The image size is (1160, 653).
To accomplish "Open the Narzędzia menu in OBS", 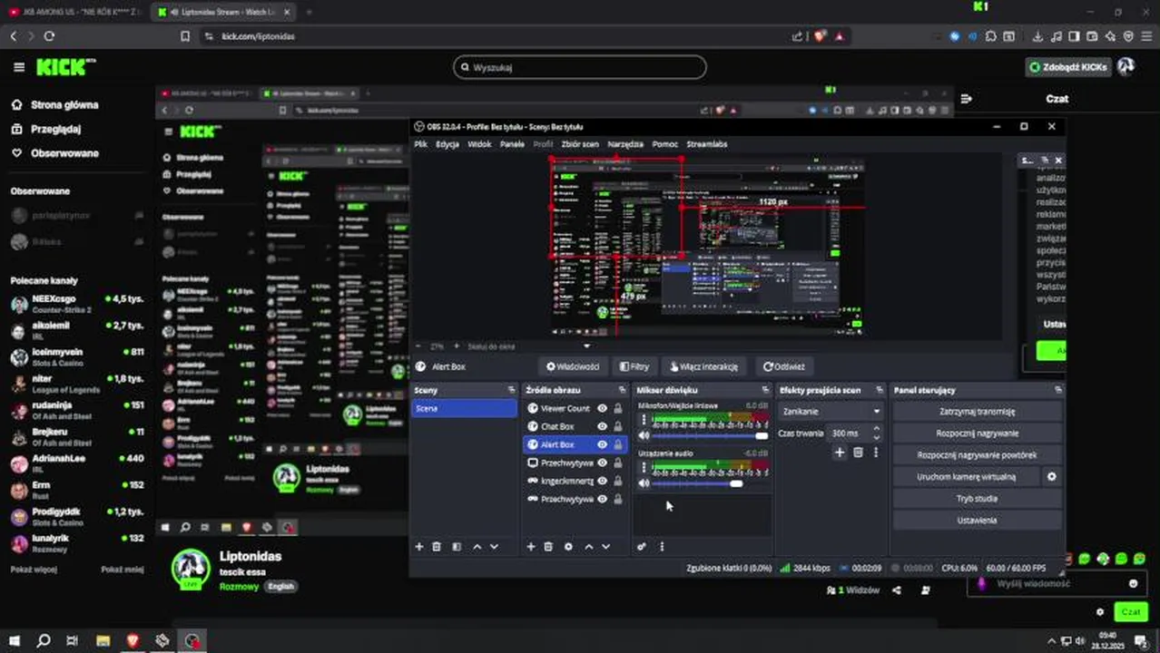I will click(x=625, y=144).
